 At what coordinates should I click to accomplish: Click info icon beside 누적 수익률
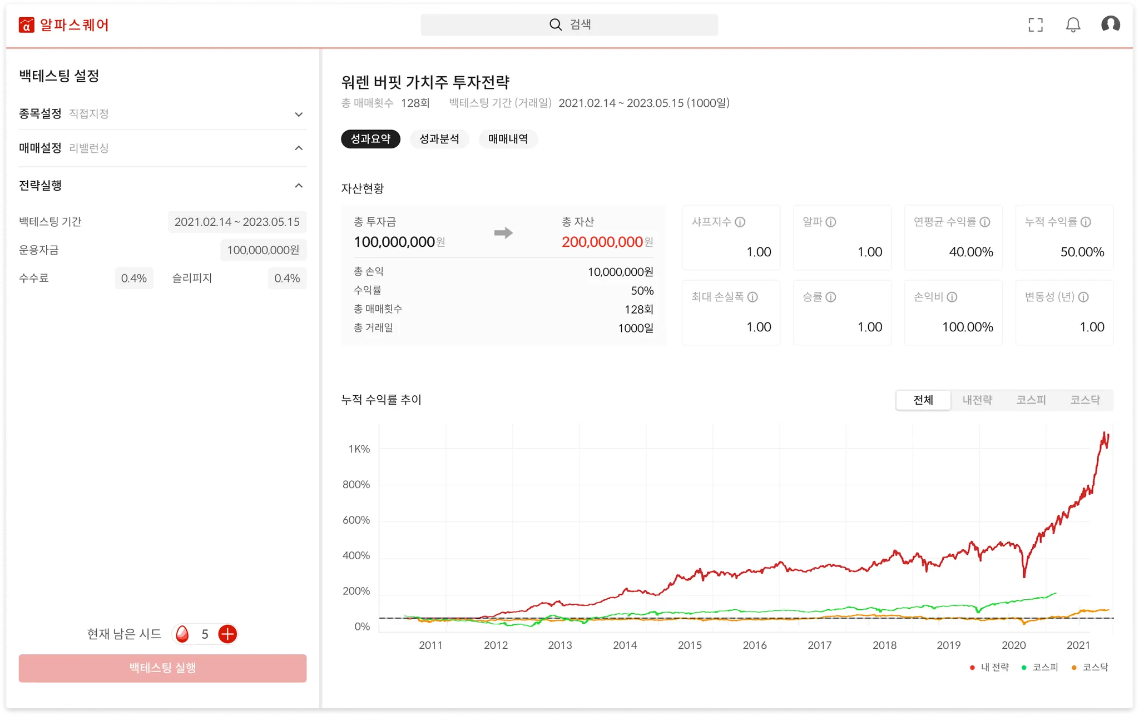tap(1086, 222)
